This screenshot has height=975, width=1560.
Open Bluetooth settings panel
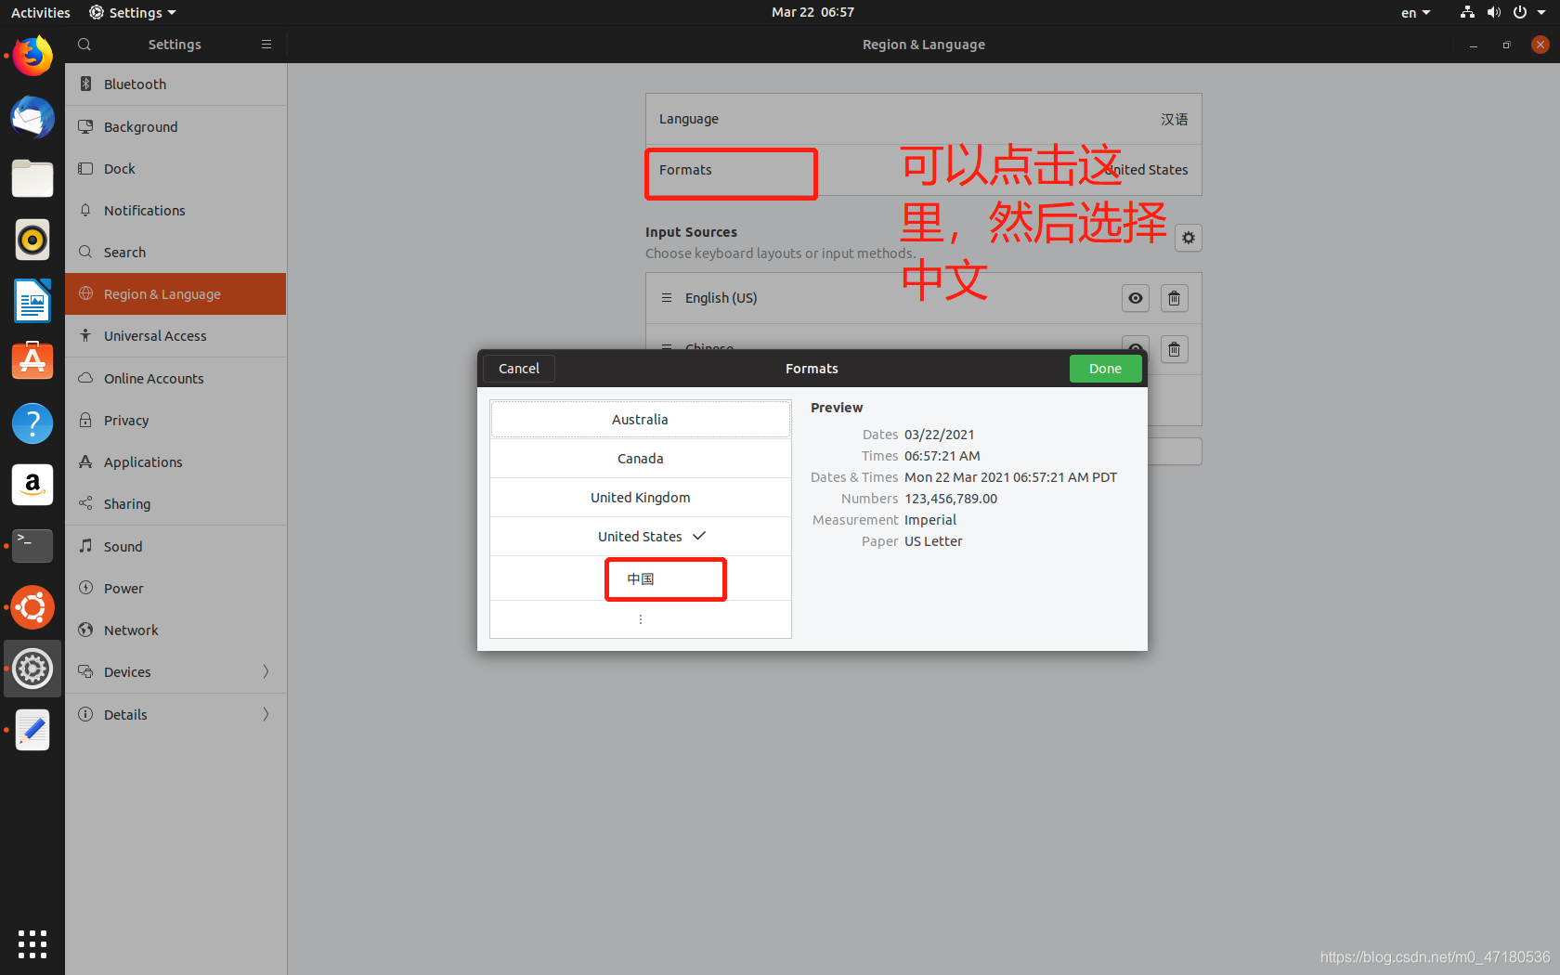point(175,84)
